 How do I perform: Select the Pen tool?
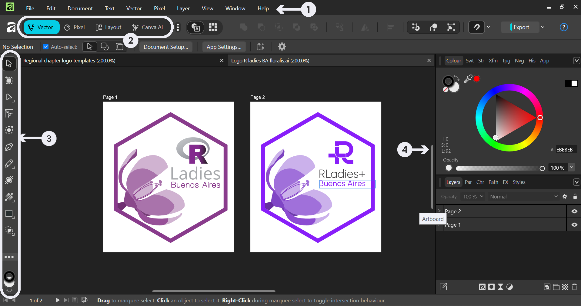coord(9,147)
